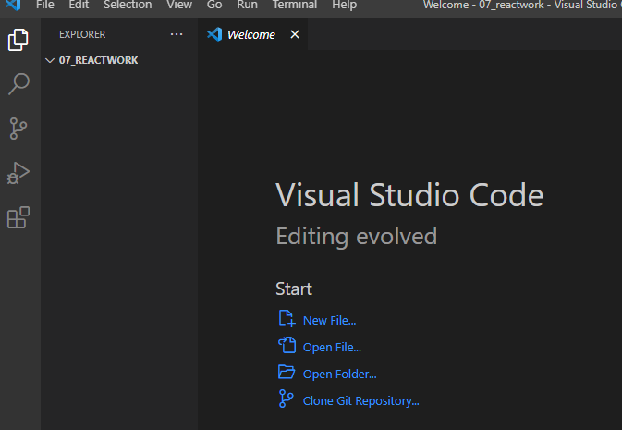Click the New File... link

[x=329, y=320]
